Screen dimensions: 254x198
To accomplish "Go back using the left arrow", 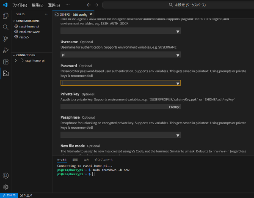I will [88, 5].
